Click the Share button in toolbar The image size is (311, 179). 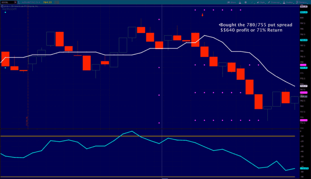point(231,2)
